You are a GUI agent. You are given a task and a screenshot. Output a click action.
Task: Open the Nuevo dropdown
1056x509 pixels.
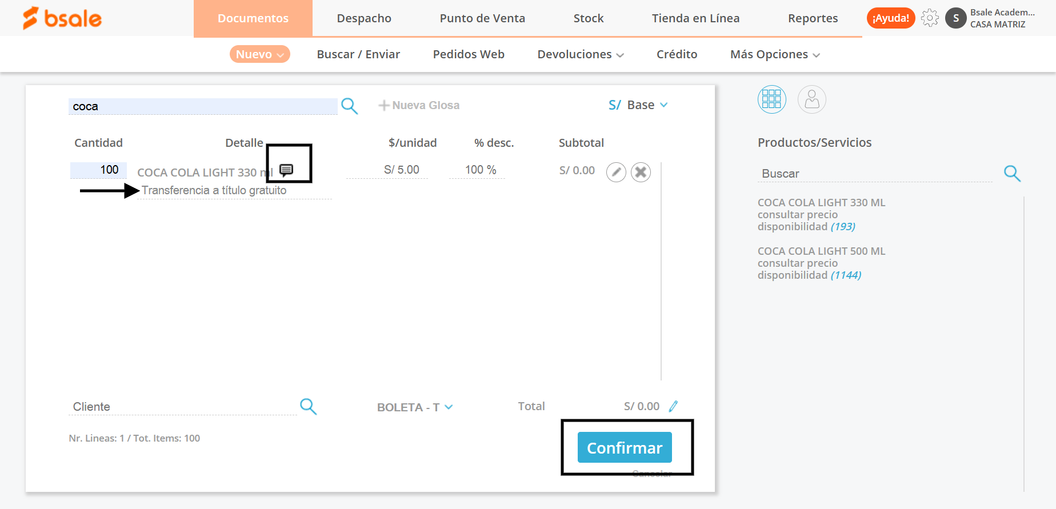[260, 54]
